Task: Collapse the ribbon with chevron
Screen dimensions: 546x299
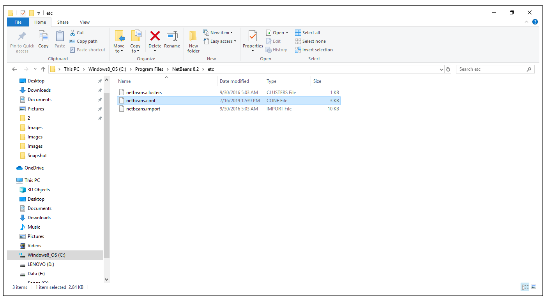Action: (x=527, y=22)
